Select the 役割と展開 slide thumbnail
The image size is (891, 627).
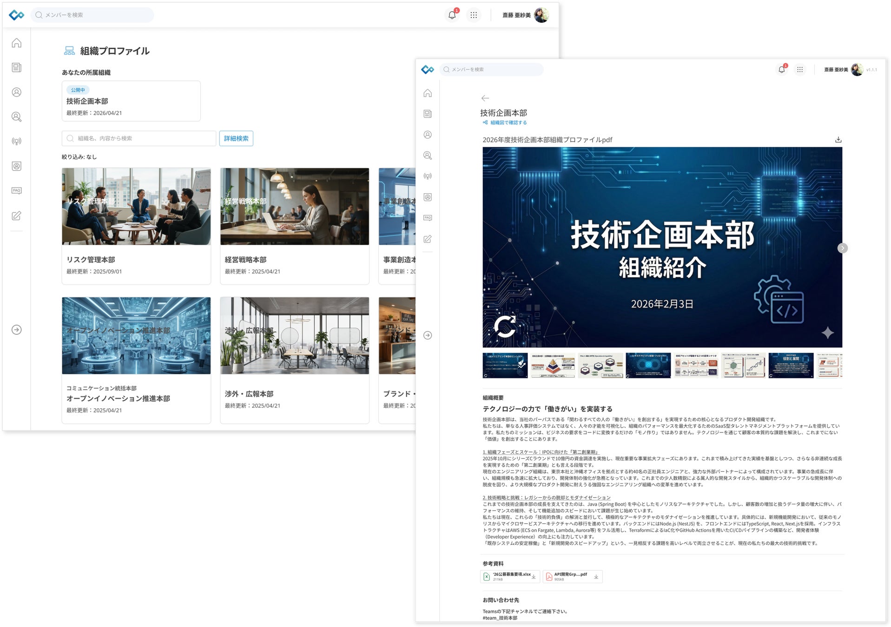(x=791, y=366)
